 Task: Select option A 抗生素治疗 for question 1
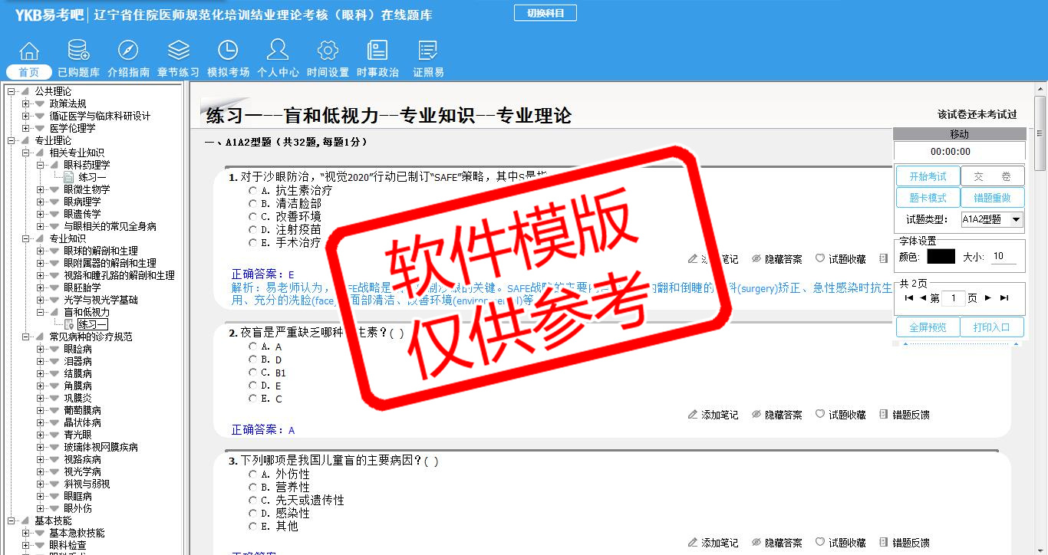(253, 191)
